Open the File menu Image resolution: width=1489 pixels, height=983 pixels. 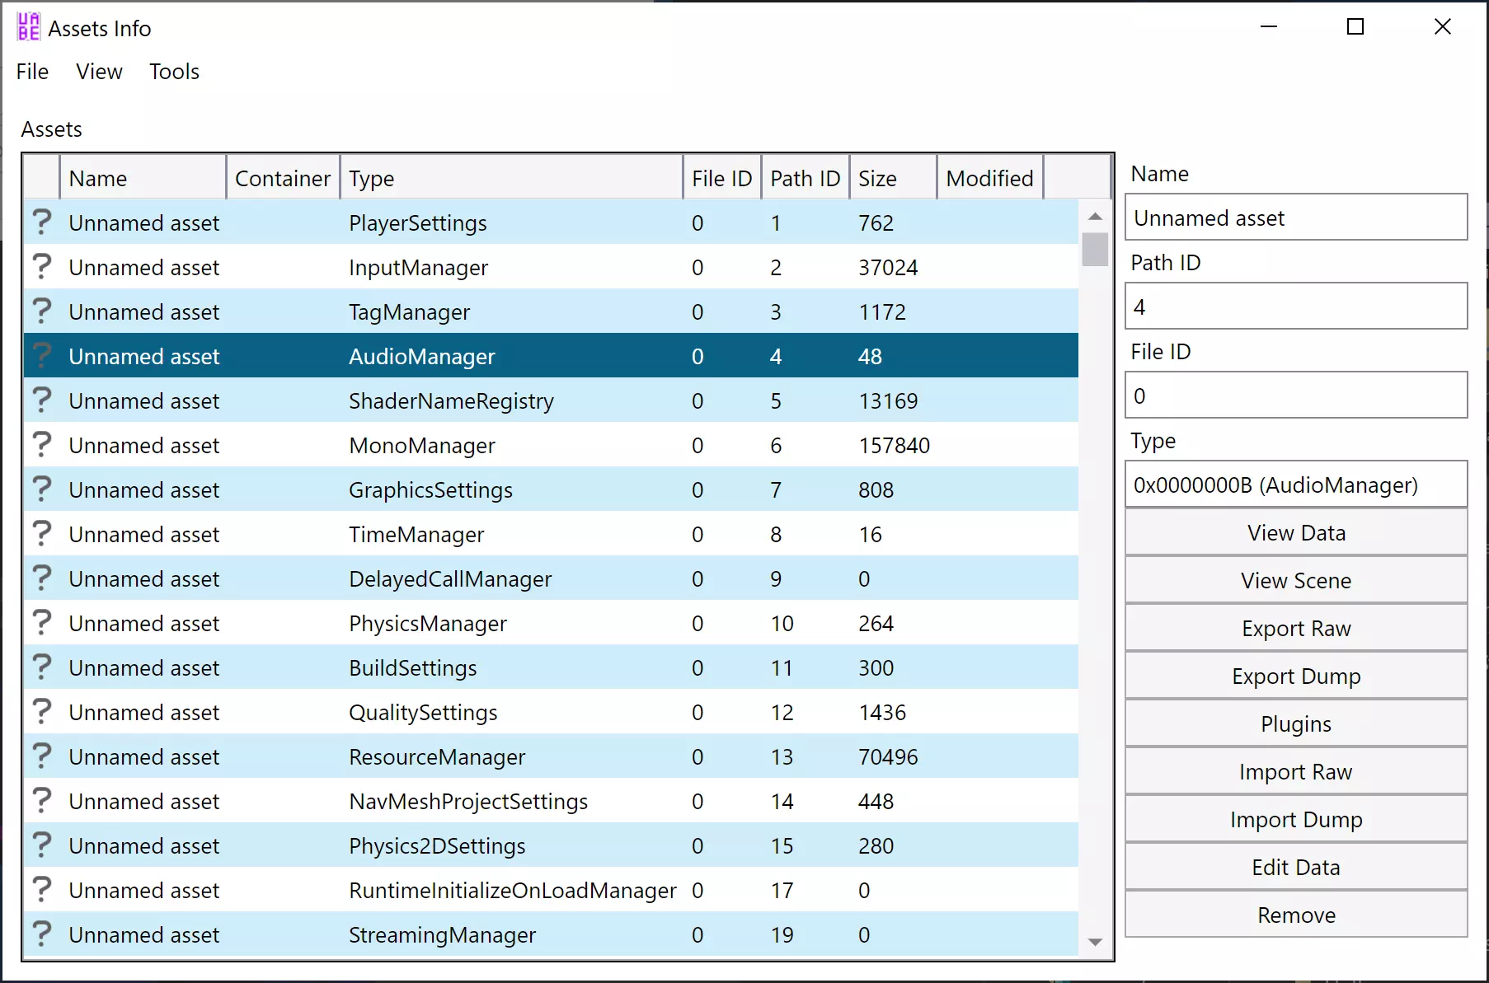pos(32,72)
